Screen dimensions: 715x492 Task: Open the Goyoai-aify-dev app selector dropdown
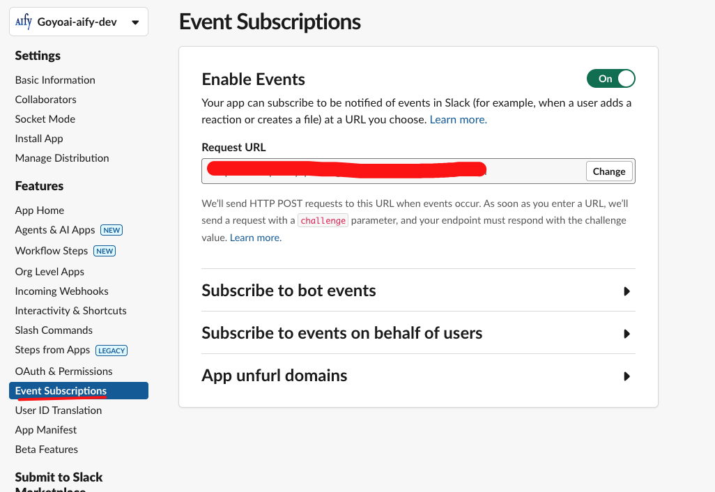(79, 22)
